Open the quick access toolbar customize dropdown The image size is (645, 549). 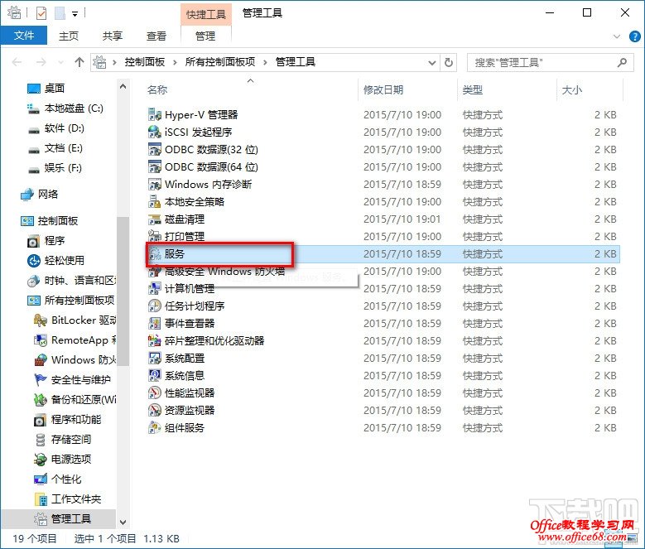pyautogui.click(x=75, y=14)
